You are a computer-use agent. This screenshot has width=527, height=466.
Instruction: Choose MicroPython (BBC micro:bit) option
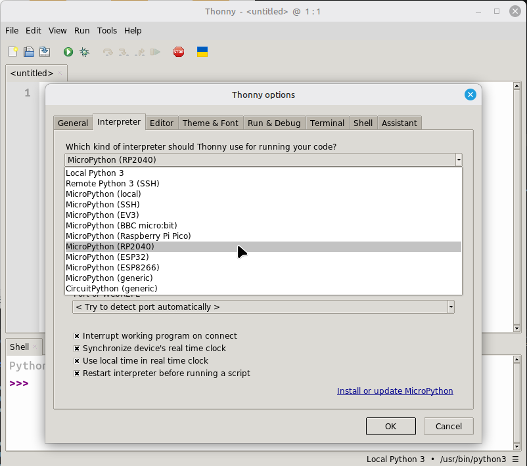pos(263,225)
